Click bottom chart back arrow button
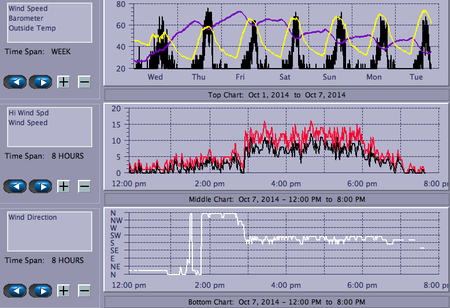Screen dimensions: 450x308 [15, 290]
